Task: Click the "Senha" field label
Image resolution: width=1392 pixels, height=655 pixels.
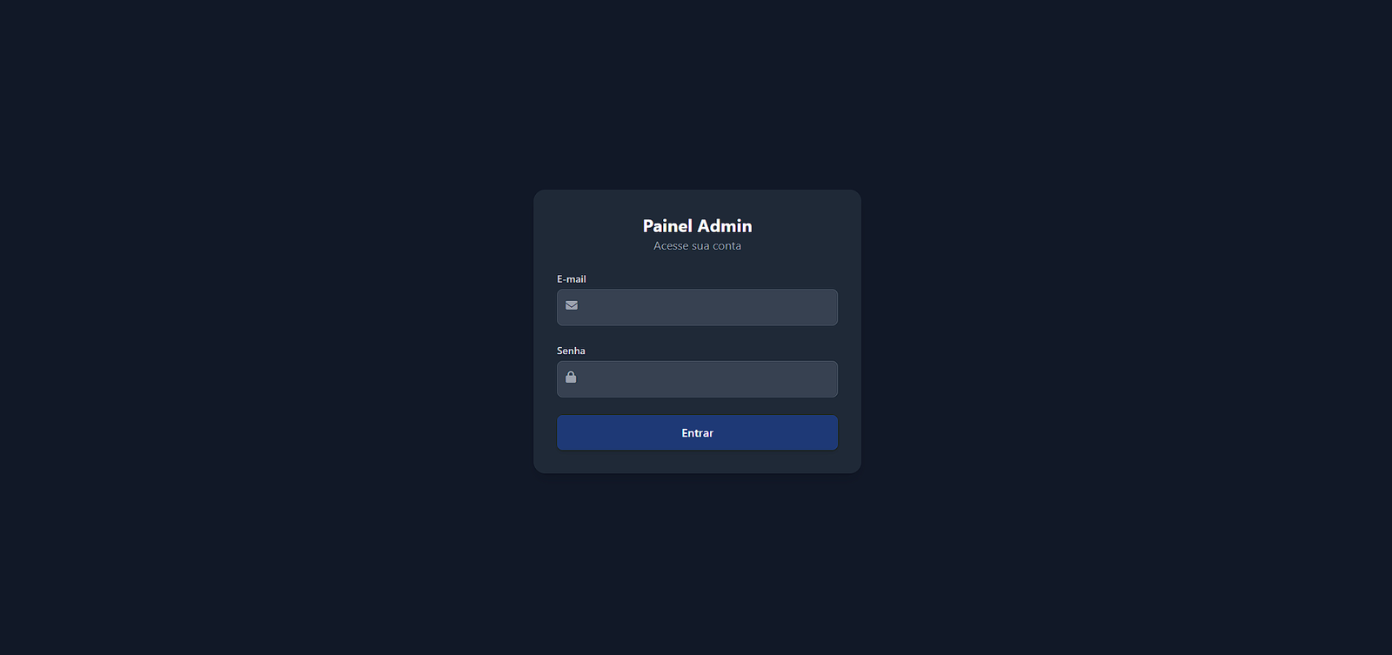Action: (571, 351)
